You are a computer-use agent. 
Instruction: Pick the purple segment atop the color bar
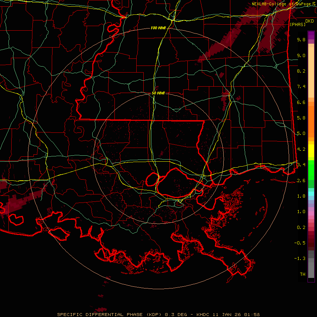[311, 35]
